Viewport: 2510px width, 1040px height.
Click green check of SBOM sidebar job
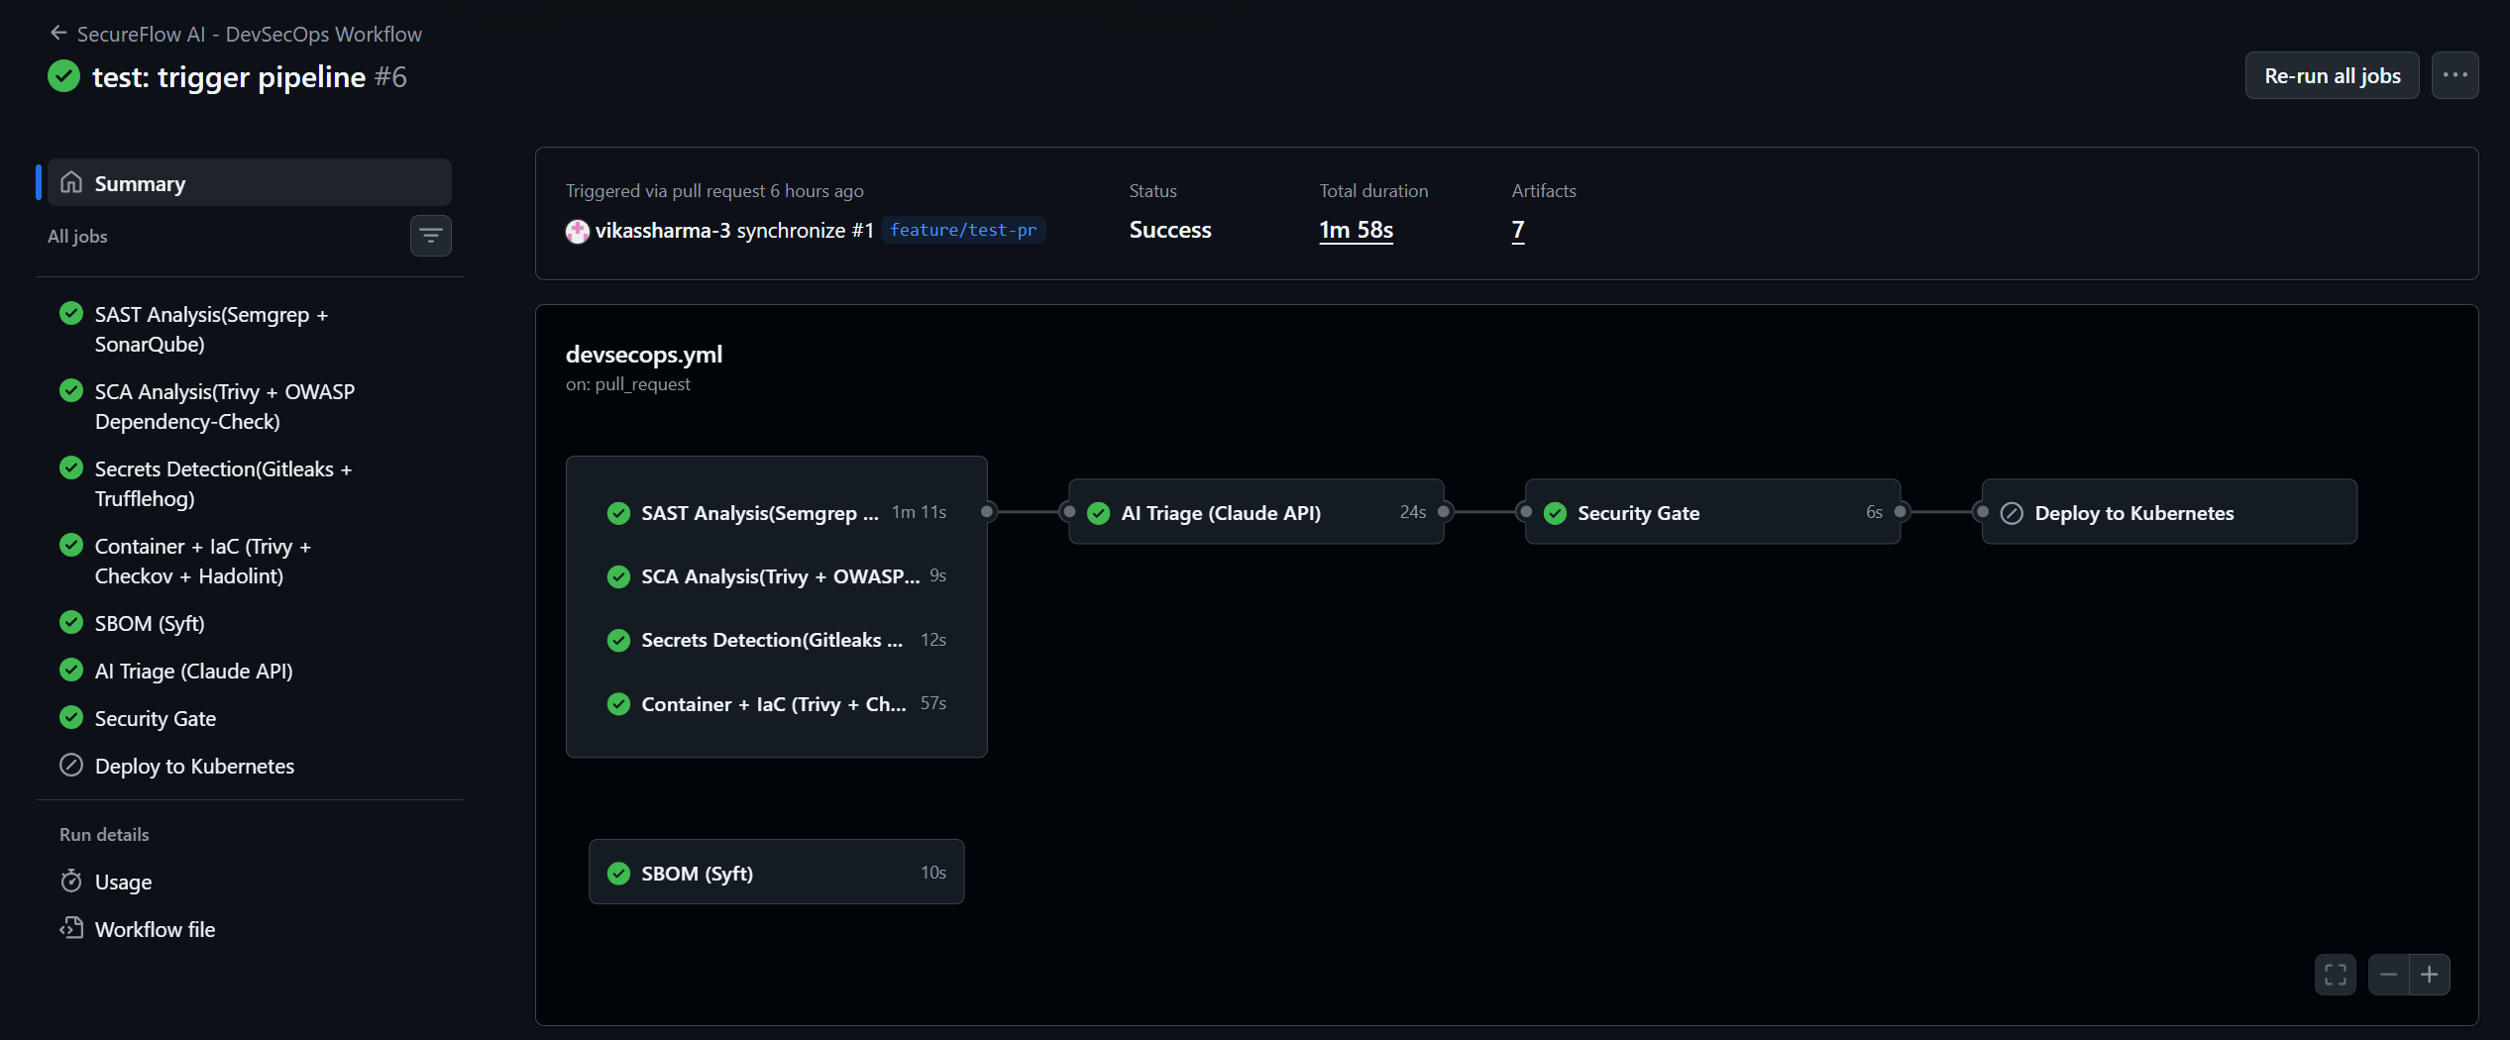71,622
